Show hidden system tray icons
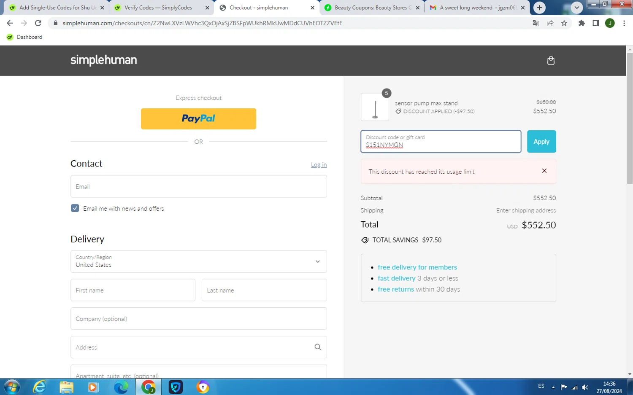This screenshot has width=633, height=395. [x=553, y=387]
